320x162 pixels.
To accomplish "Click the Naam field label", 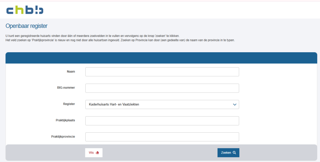I will click(x=71, y=72).
